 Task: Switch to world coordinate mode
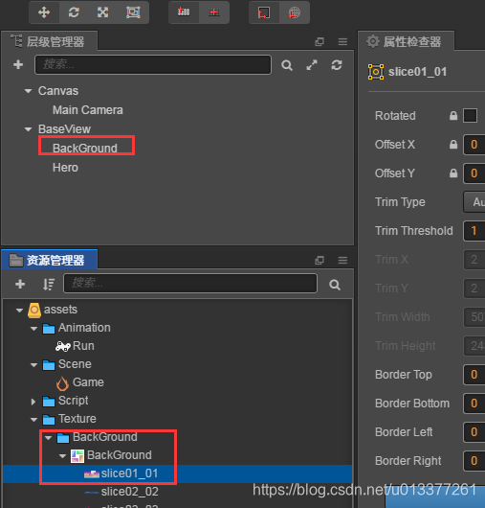click(295, 12)
